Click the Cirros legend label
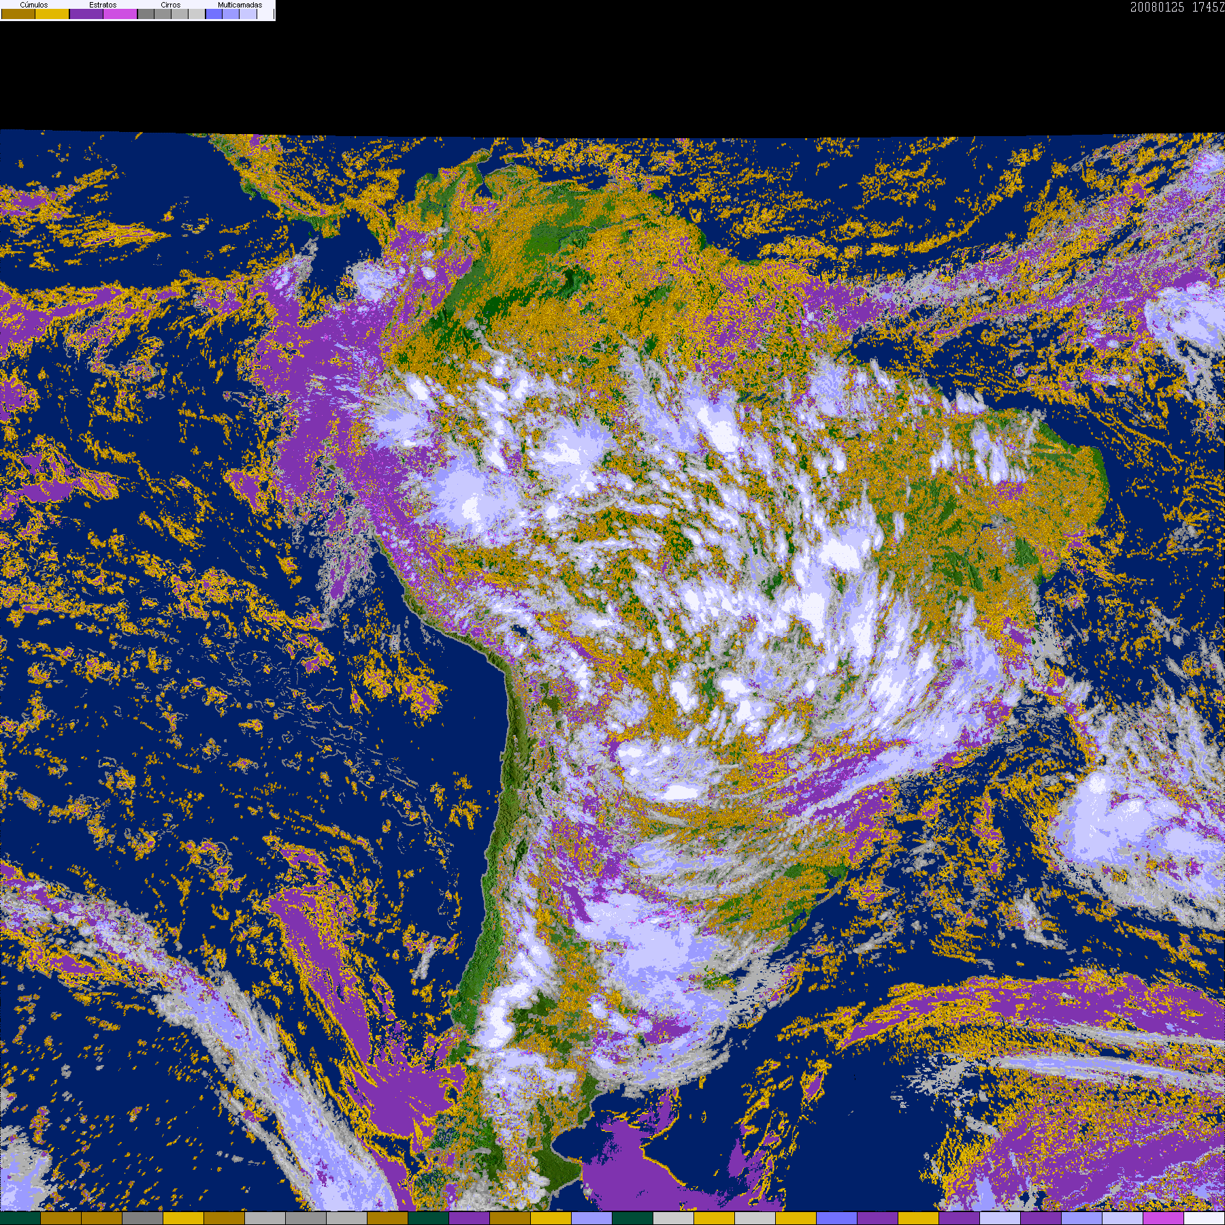 [170, 5]
